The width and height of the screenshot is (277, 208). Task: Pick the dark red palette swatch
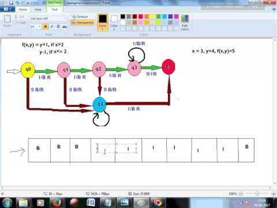tap(134, 17)
